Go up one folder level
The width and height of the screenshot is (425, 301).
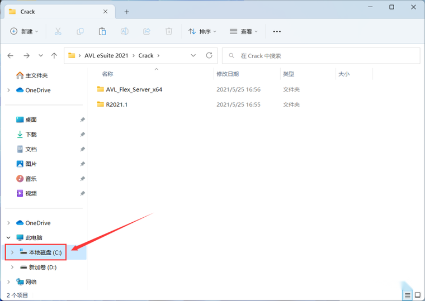click(x=54, y=56)
